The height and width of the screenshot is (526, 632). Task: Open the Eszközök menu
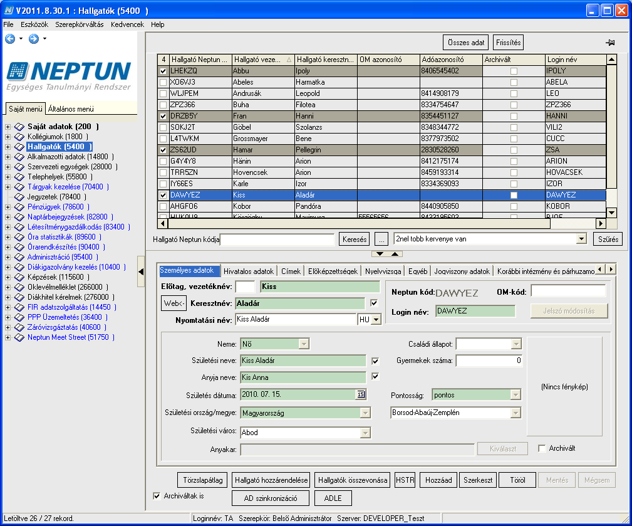pos(34,24)
